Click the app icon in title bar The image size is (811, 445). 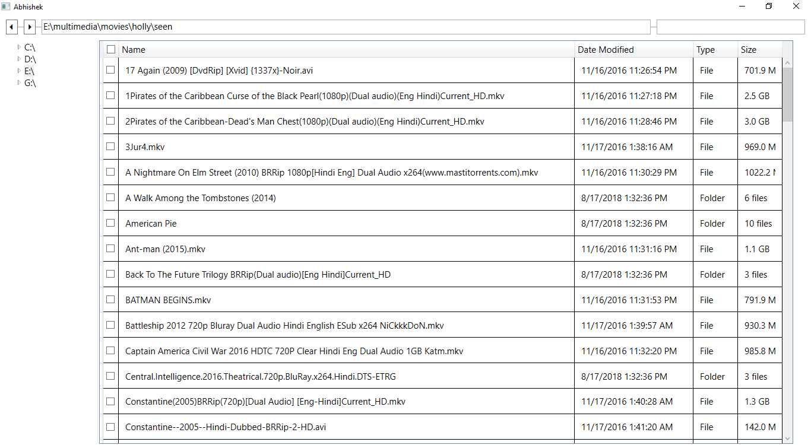click(6, 7)
